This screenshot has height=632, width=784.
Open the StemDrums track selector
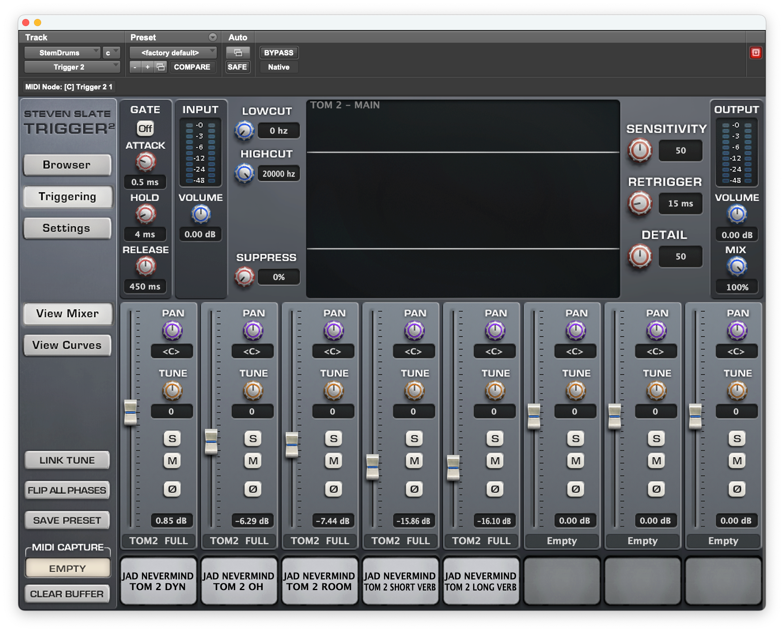[x=62, y=53]
